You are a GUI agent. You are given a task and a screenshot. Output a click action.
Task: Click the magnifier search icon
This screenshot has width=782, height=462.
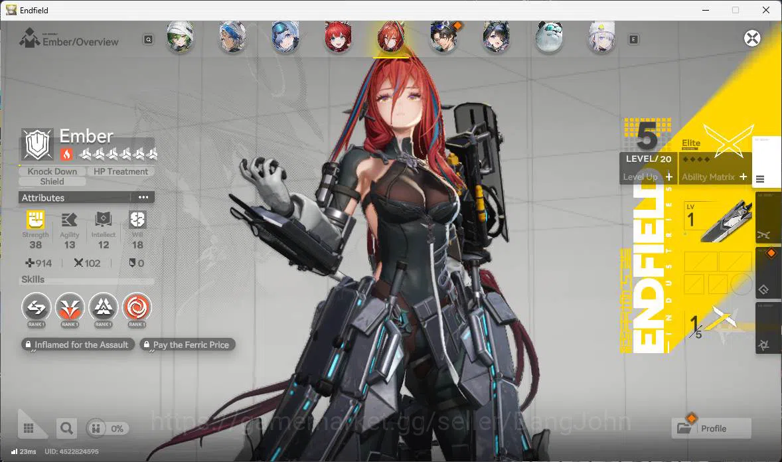(x=66, y=428)
